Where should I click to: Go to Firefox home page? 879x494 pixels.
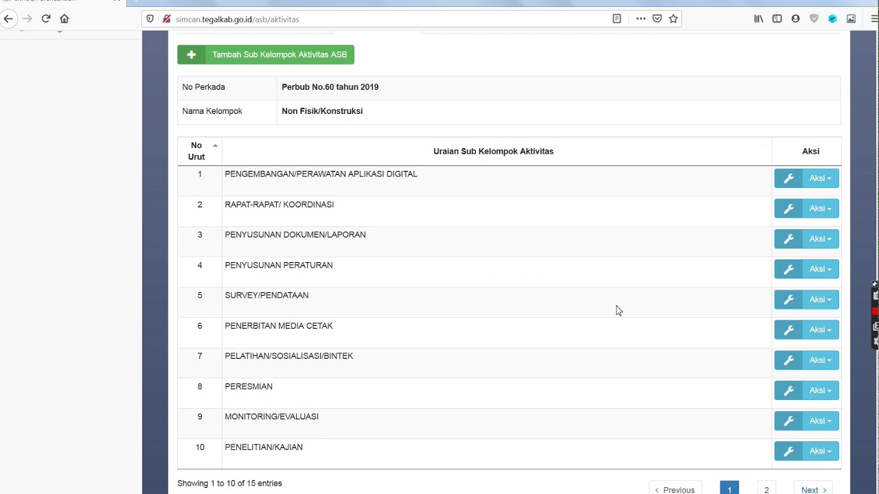(65, 19)
